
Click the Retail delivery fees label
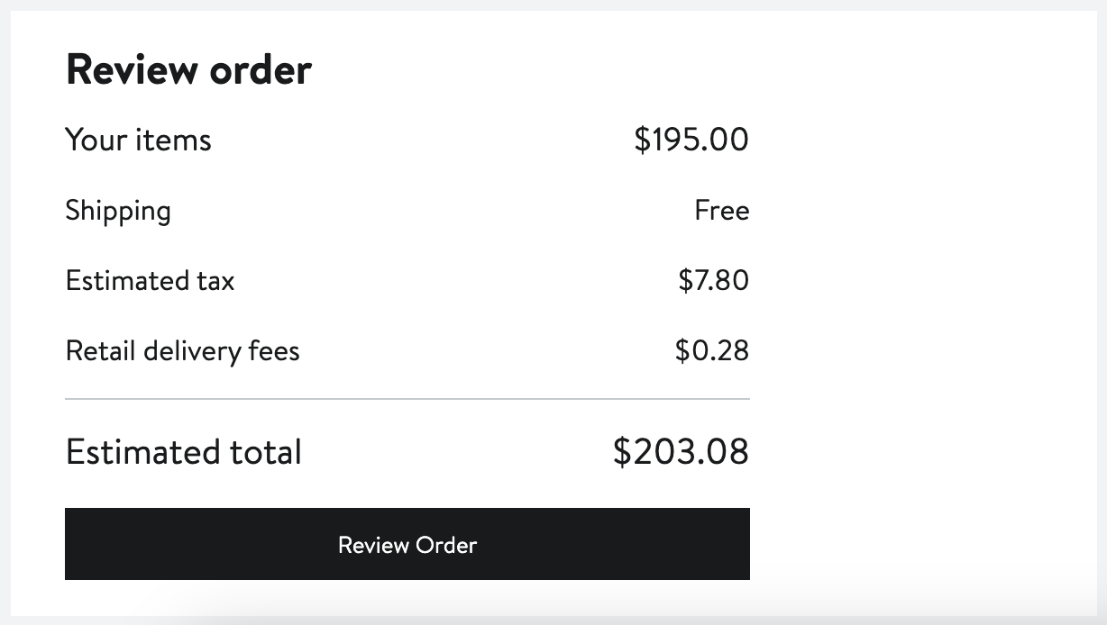182,349
